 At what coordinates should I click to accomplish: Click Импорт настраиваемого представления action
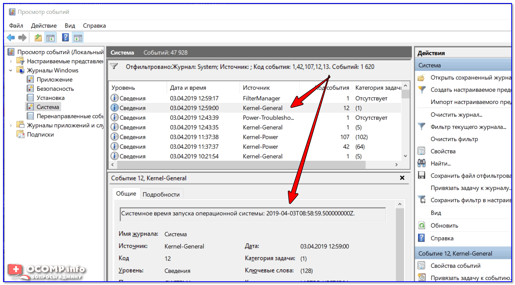pos(471,102)
